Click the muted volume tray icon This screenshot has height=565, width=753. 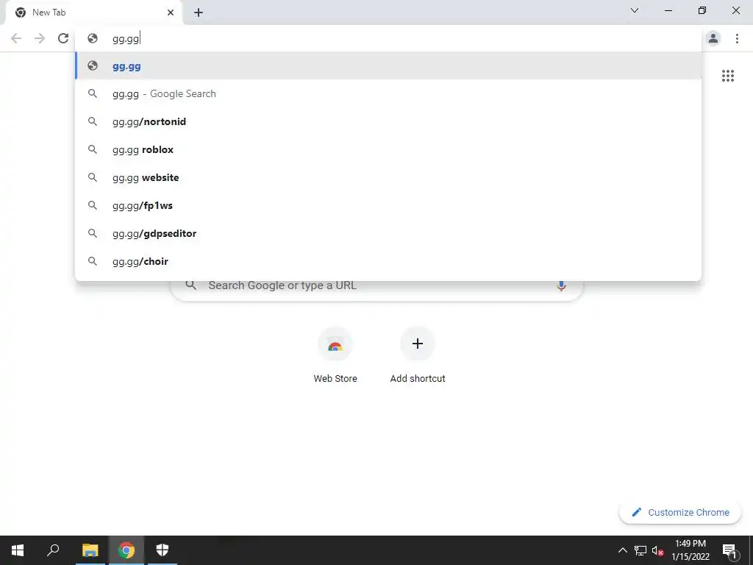pos(658,550)
